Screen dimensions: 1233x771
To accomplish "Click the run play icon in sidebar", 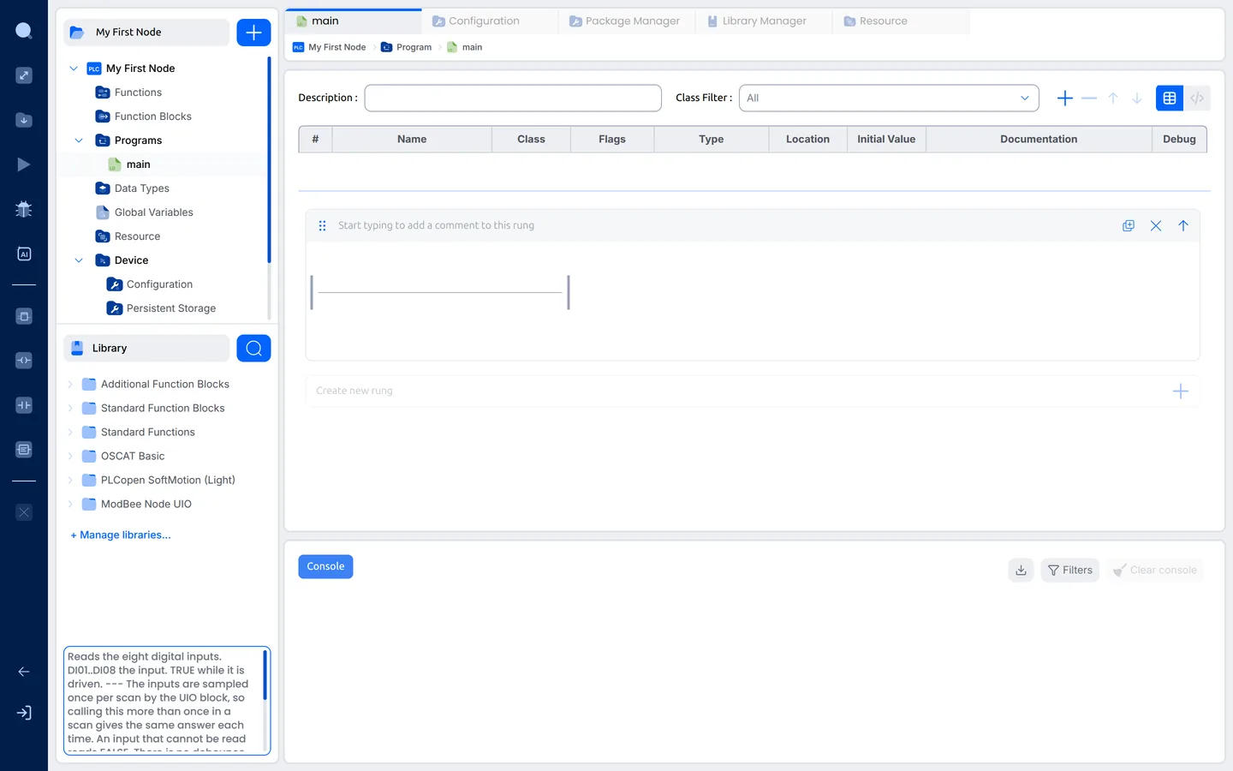I will (x=24, y=164).
